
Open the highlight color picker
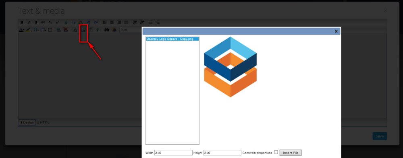pos(29,30)
